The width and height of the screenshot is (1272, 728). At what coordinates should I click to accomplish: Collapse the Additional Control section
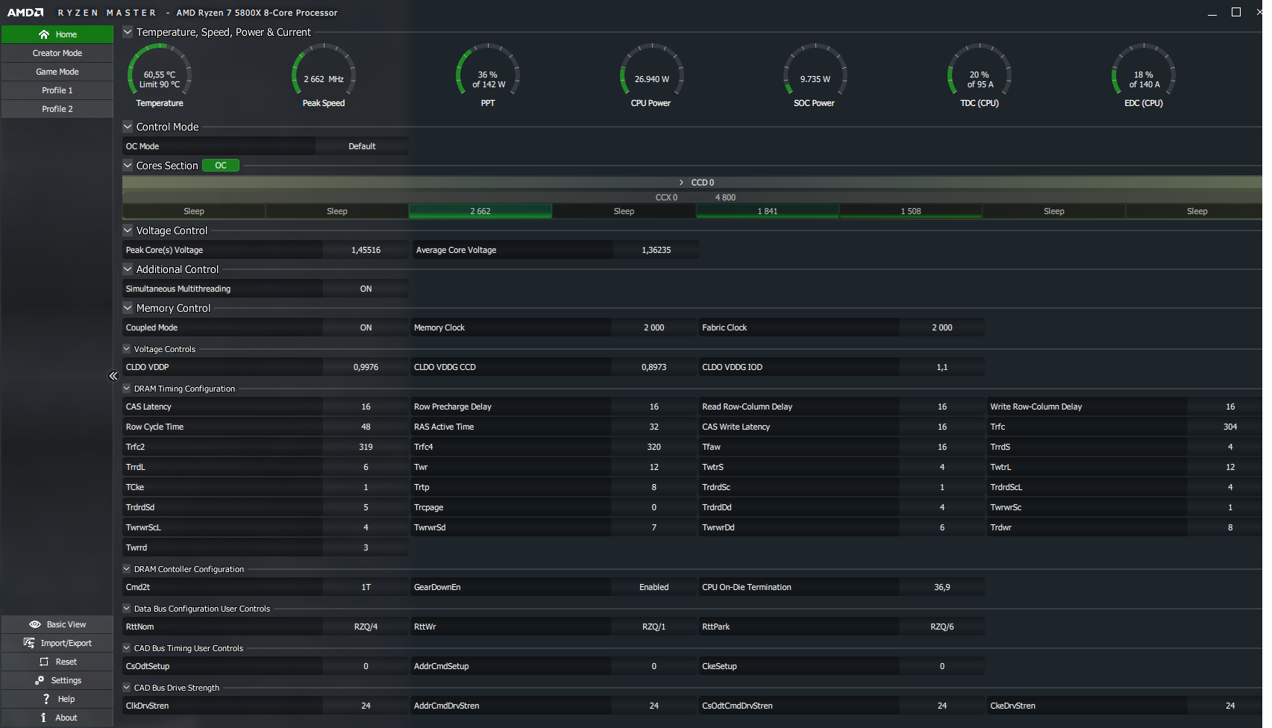tap(128, 269)
